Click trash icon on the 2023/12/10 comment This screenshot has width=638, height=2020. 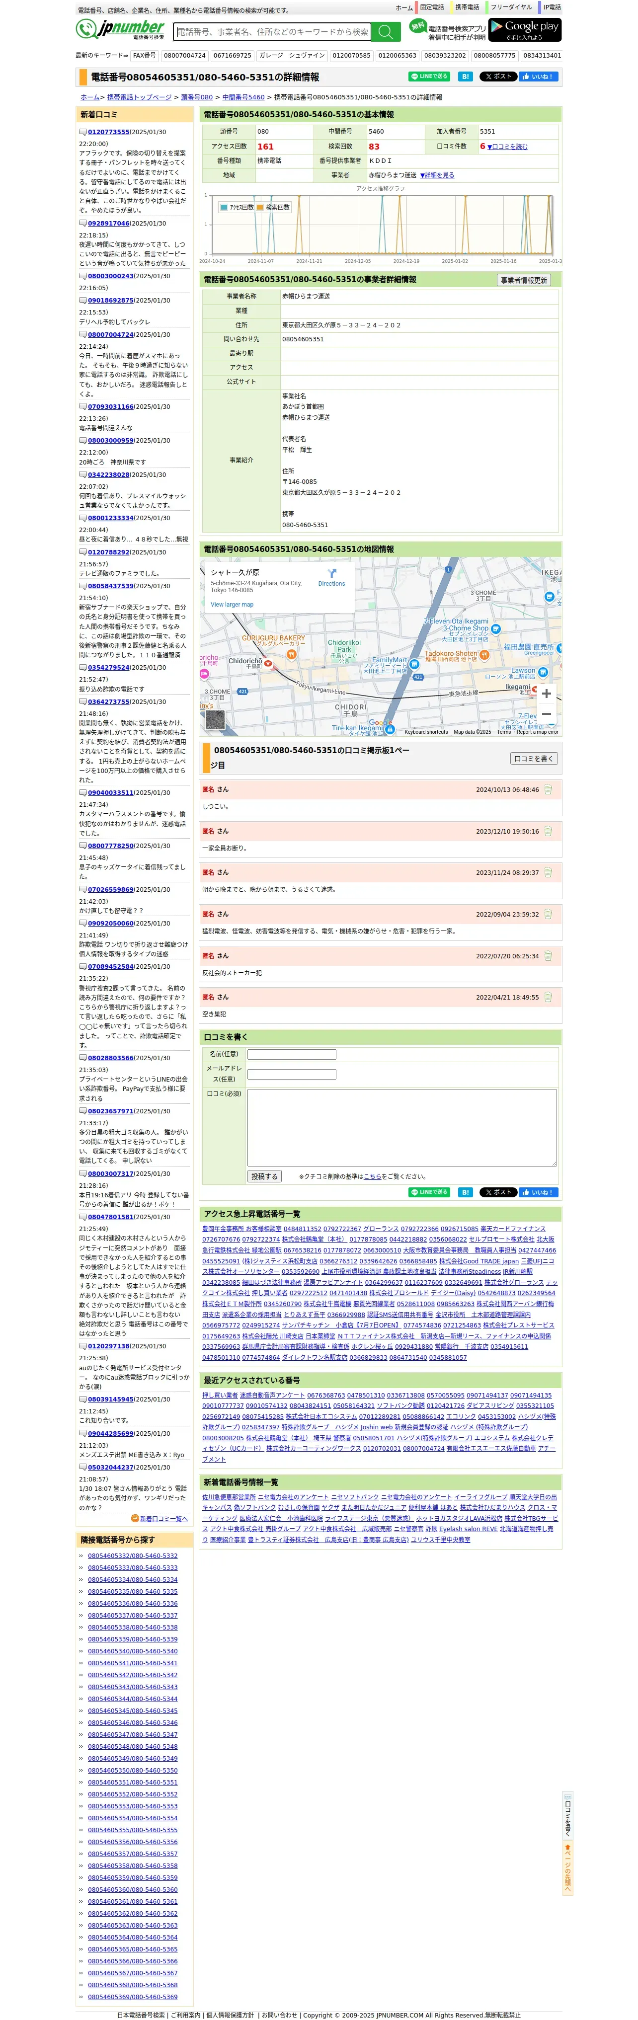pyautogui.click(x=548, y=831)
